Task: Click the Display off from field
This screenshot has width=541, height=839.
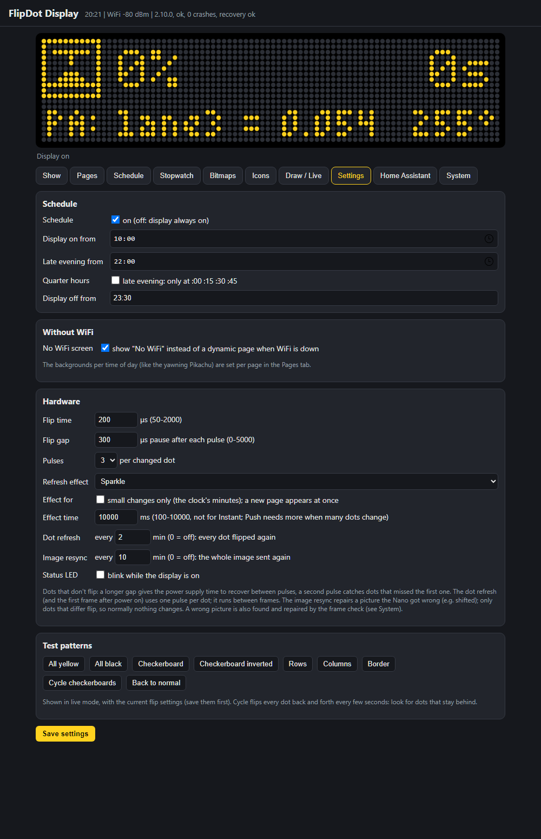Action: point(304,298)
